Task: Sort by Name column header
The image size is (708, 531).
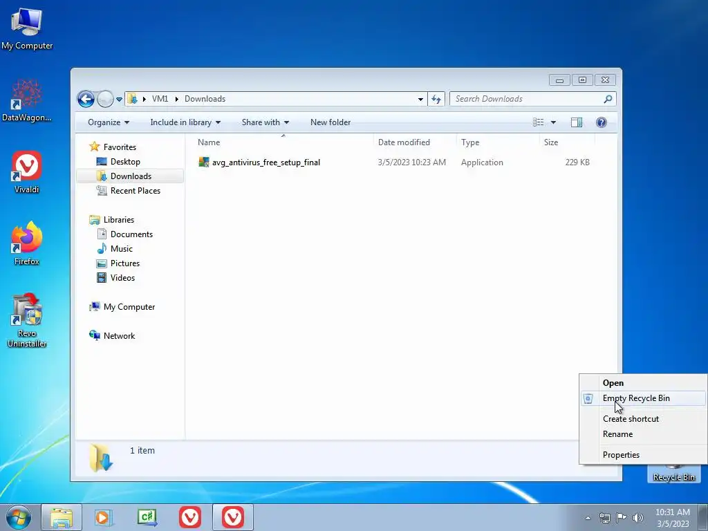Action: [283, 142]
